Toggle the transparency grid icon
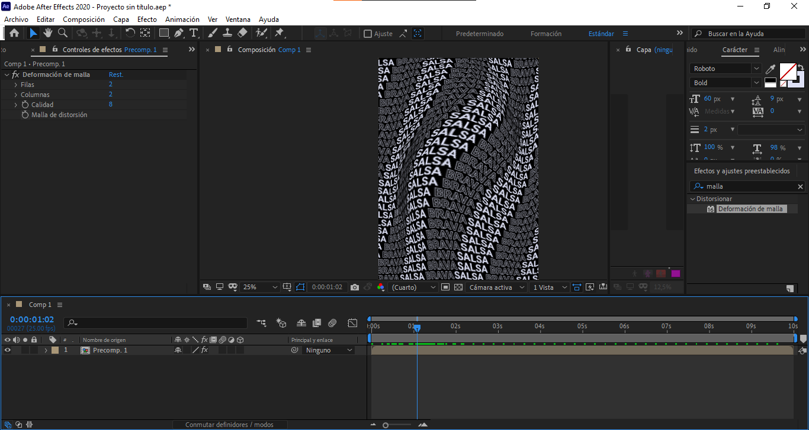This screenshot has height=430, width=809. point(458,287)
